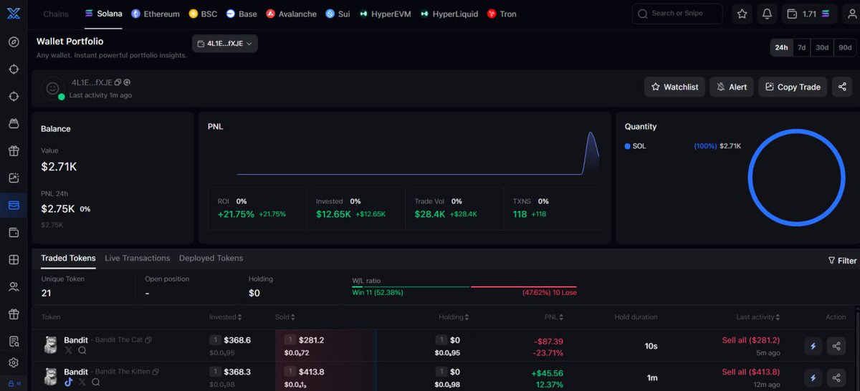Select the 30d timeframe
This screenshot has width=860, height=391.
click(822, 48)
